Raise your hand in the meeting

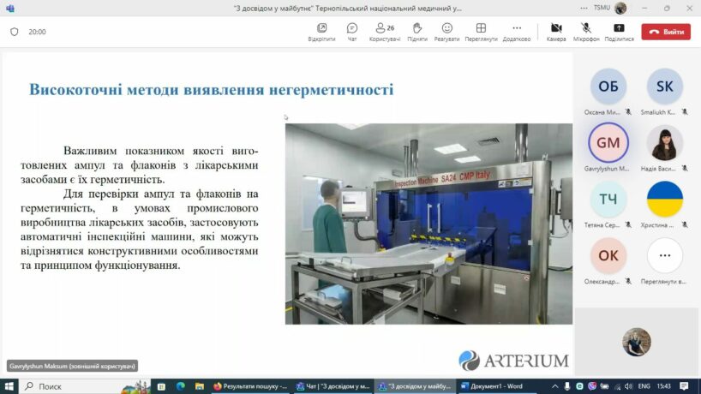(x=417, y=32)
